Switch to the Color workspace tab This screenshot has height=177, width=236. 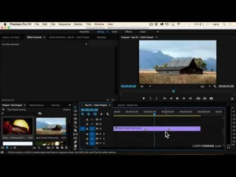point(115,32)
